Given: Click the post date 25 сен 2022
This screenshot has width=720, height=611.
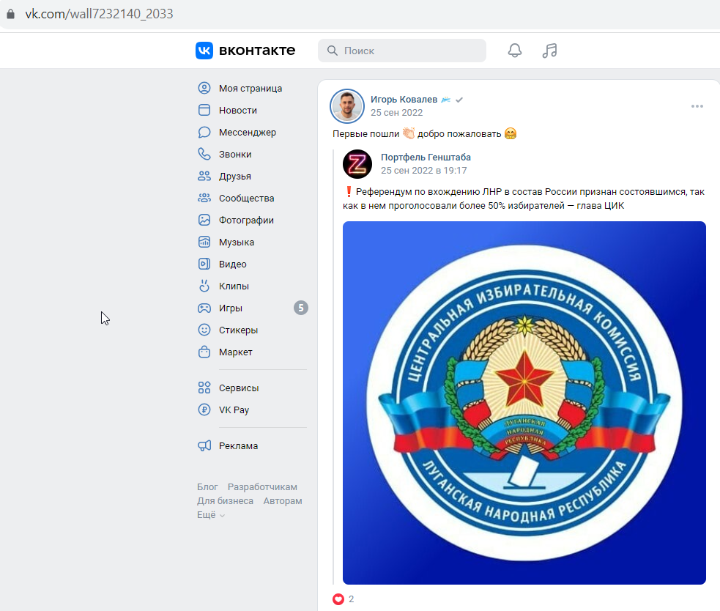Looking at the screenshot, I should (397, 113).
